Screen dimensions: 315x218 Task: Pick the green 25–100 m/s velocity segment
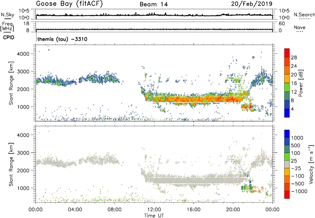pyautogui.click(x=287, y=157)
